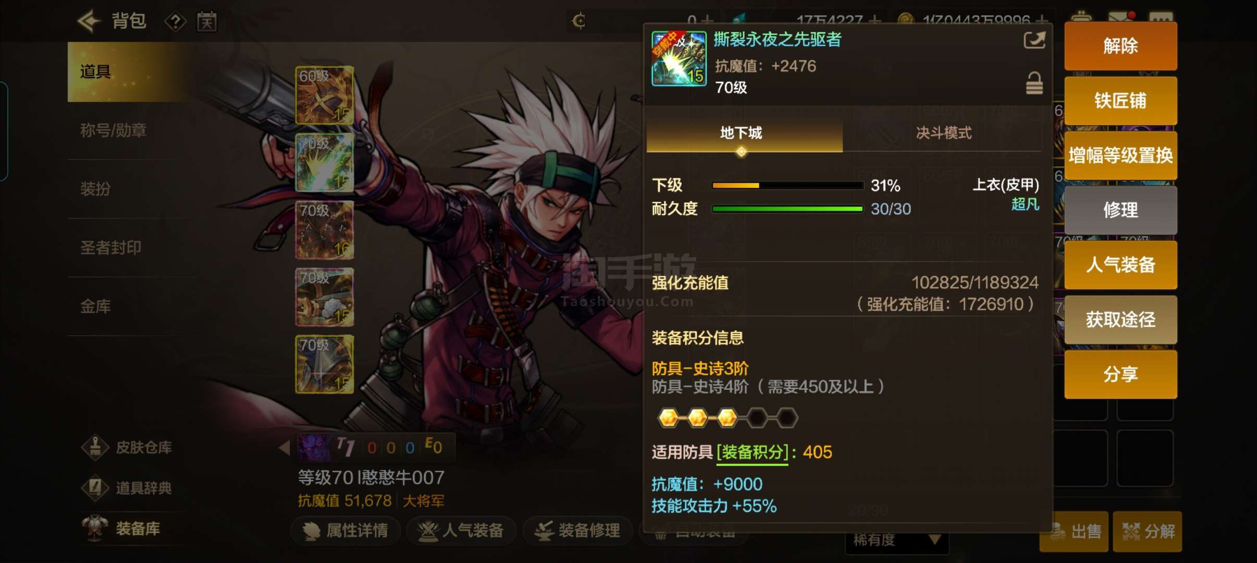
Task: Open the help question mark icon
Action: (176, 22)
